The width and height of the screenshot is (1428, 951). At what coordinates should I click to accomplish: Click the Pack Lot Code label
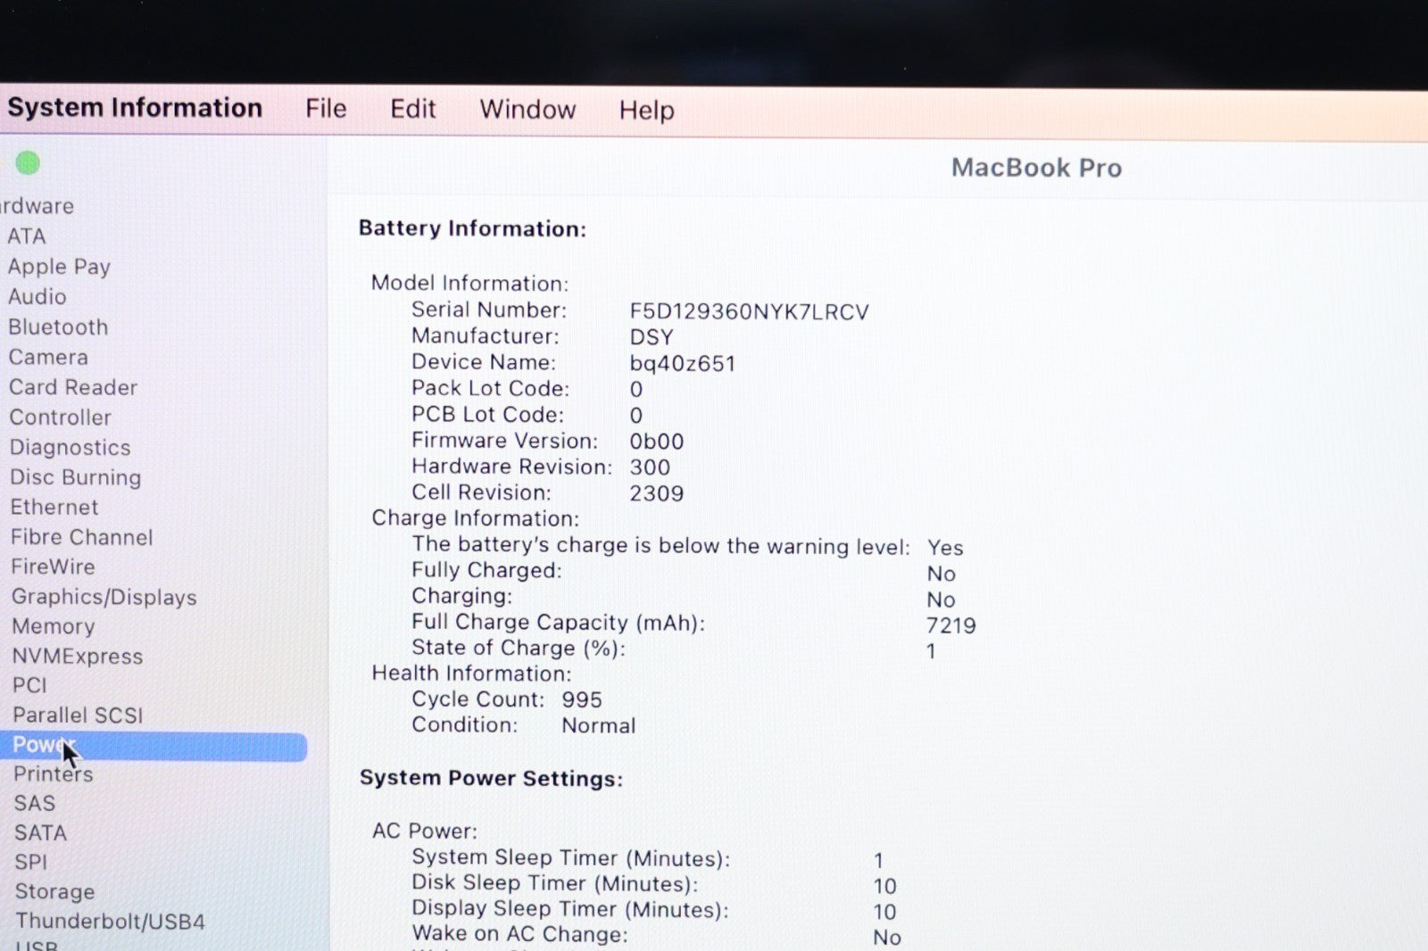(x=491, y=388)
